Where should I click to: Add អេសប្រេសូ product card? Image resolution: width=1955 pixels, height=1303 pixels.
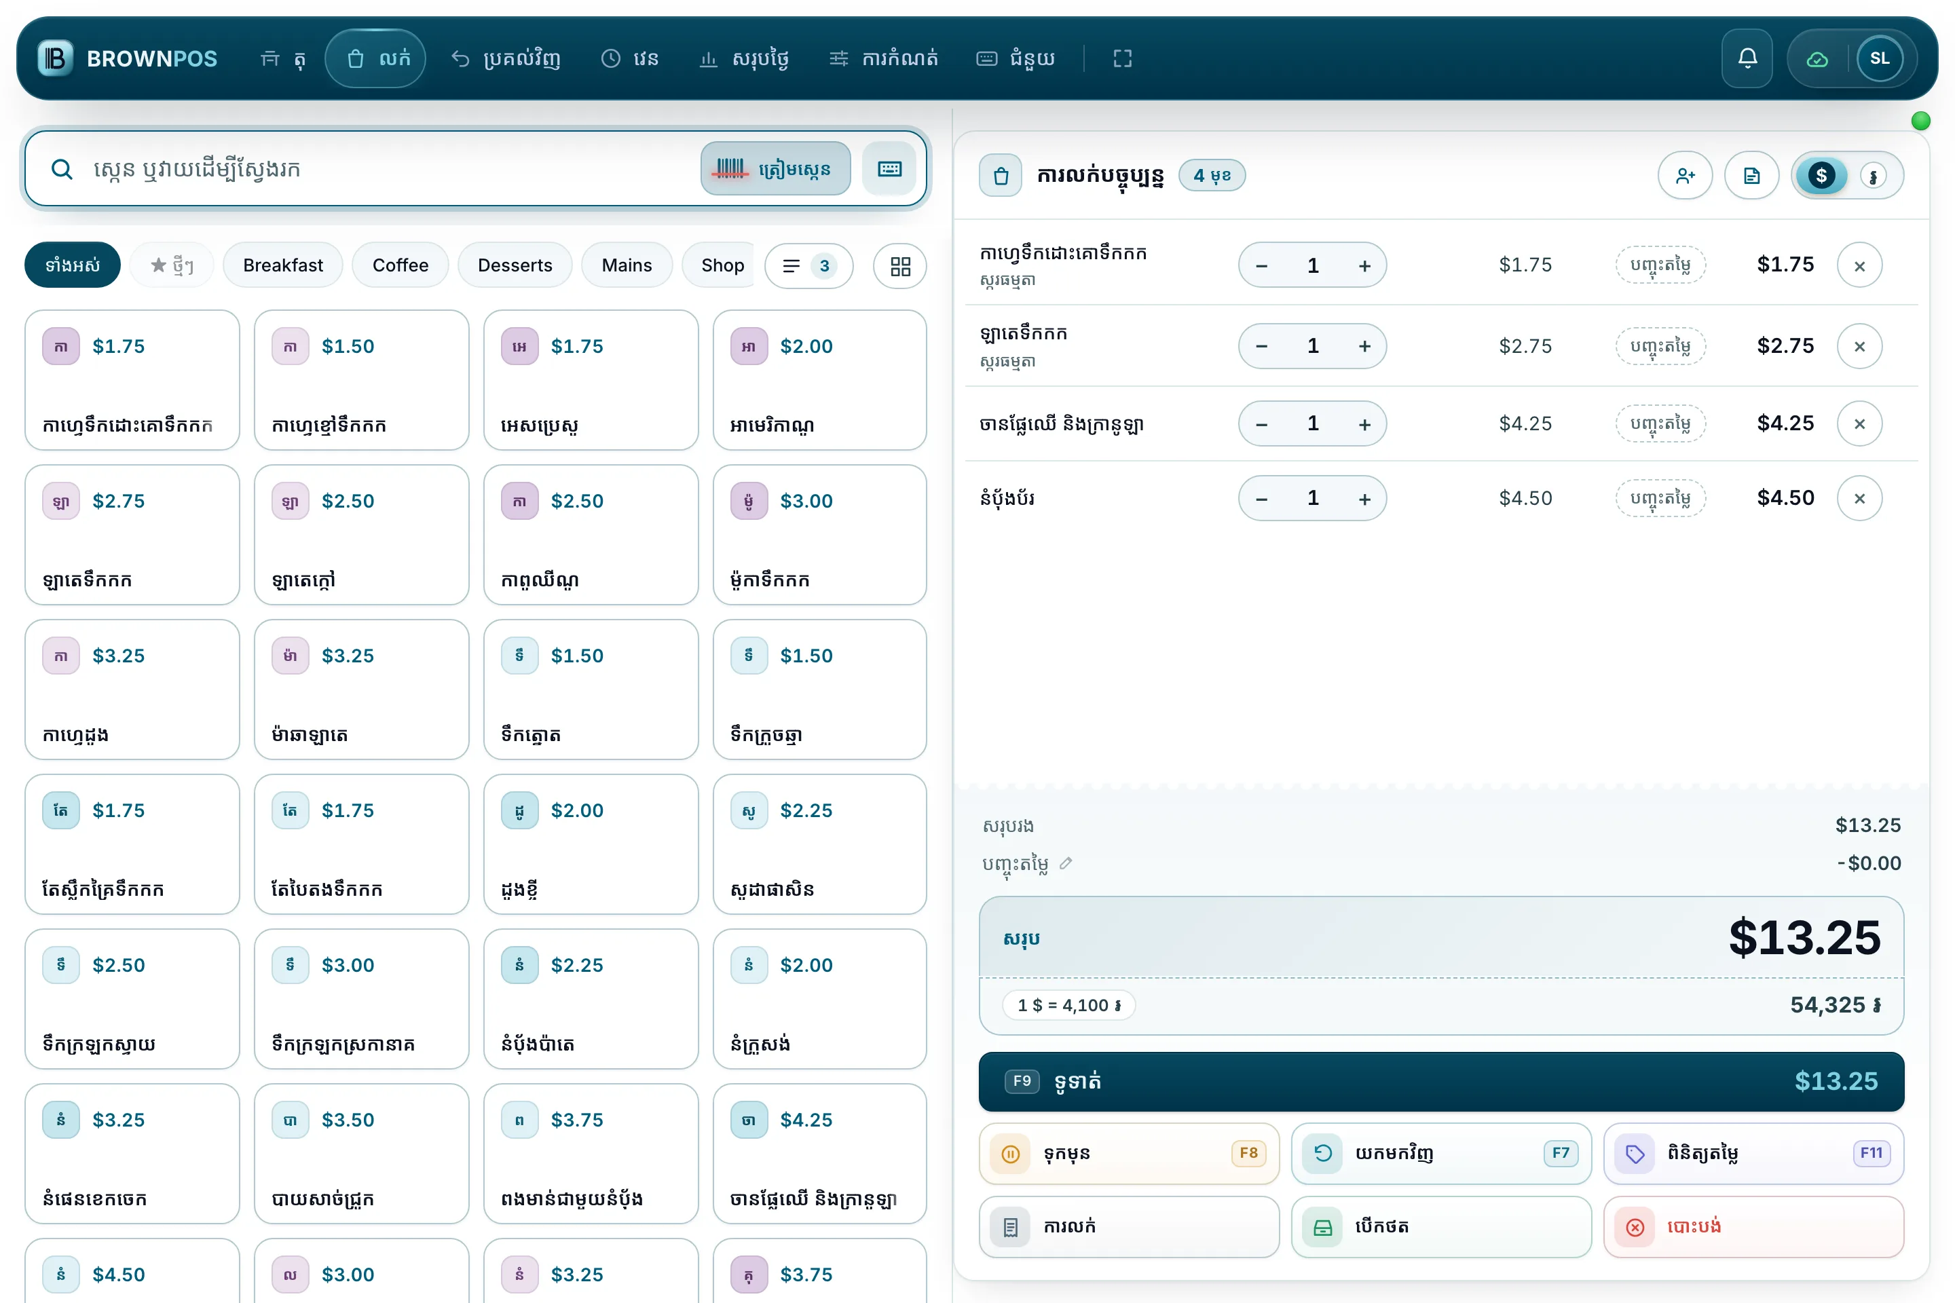[591, 381]
